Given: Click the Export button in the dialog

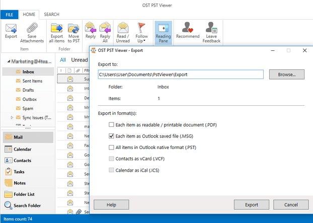Looking at the screenshot, I should (x=252, y=205).
